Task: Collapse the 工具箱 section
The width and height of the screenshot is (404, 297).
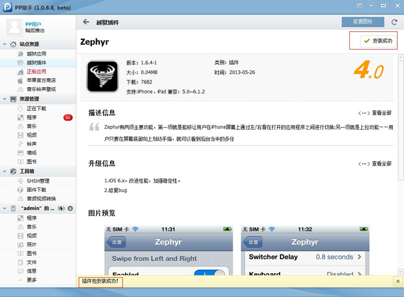Action: tap(5, 171)
